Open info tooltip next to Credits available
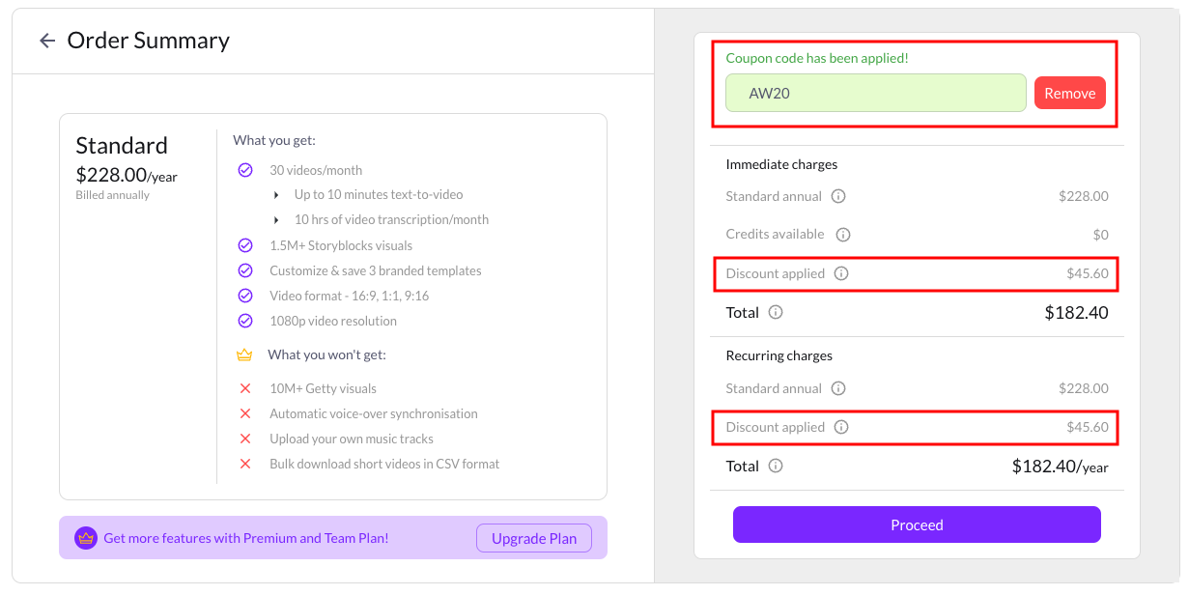 click(x=842, y=234)
